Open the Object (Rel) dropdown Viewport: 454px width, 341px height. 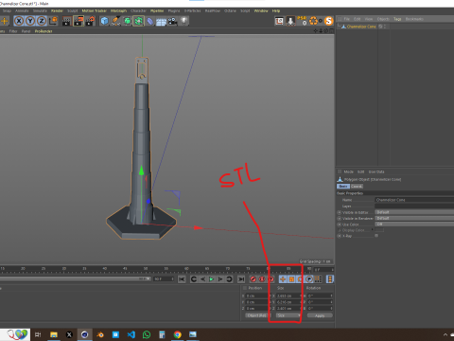click(258, 315)
